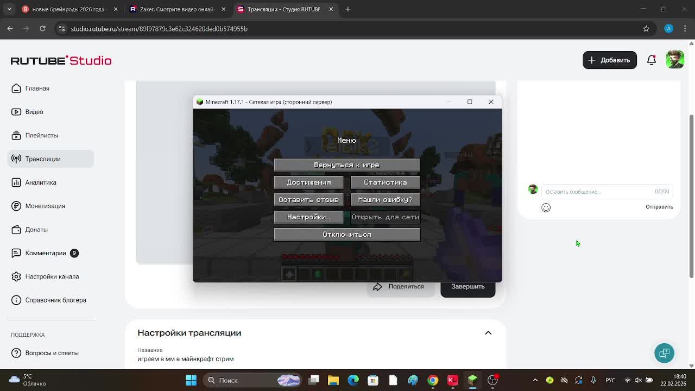The image size is (695, 391).
Task: Click the Добавить button
Action: pyautogui.click(x=609, y=60)
